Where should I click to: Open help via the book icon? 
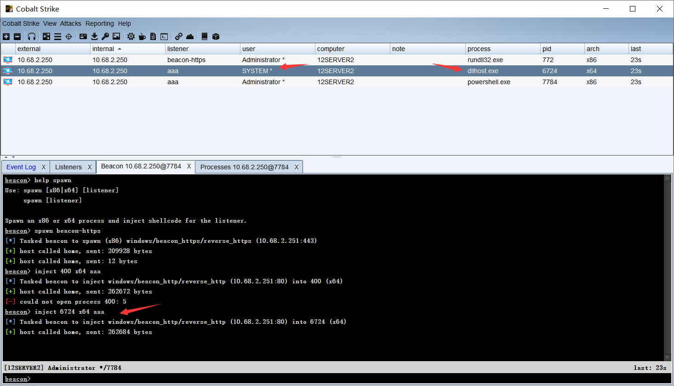coord(205,36)
